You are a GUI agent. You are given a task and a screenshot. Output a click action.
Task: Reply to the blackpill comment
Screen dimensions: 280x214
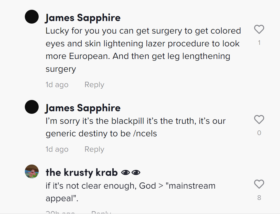pos(94,149)
